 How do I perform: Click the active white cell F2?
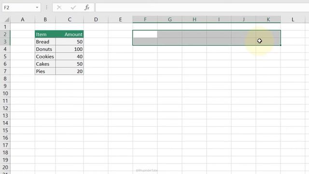[x=145, y=34]
